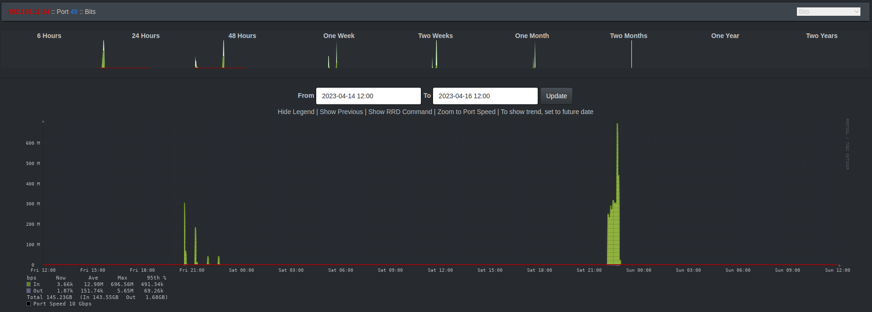872x312 pixels.
Task: Click Zoom to Port Speed link
Action: point(466,112)
